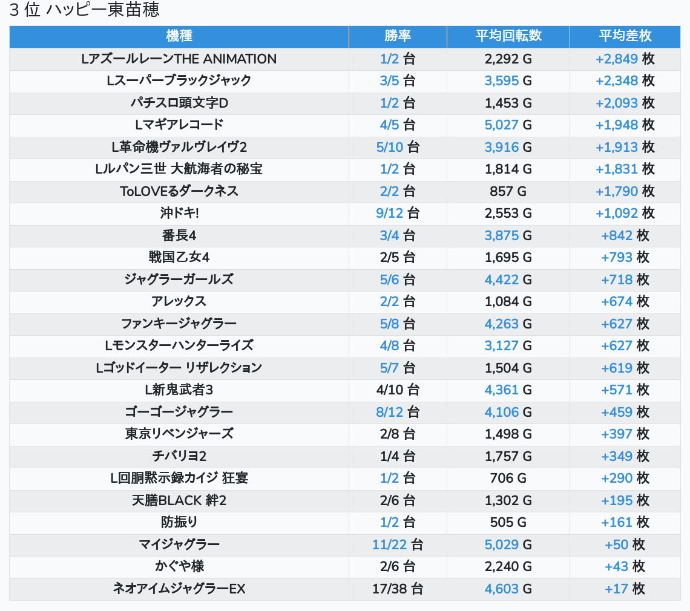The height and width of the screenshot is (611, 690).
Task: Click the 8/12 win rate for ゴーゴージャグラー
Action: coord(389,412)
